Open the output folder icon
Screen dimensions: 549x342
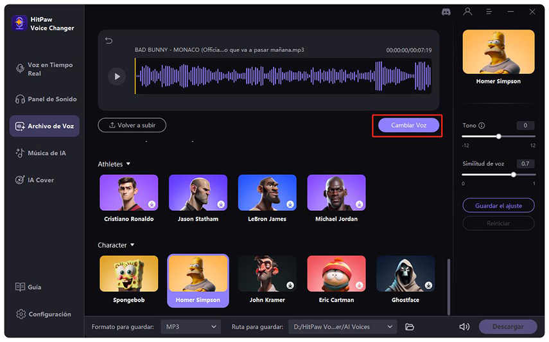[x=410, y=327]
